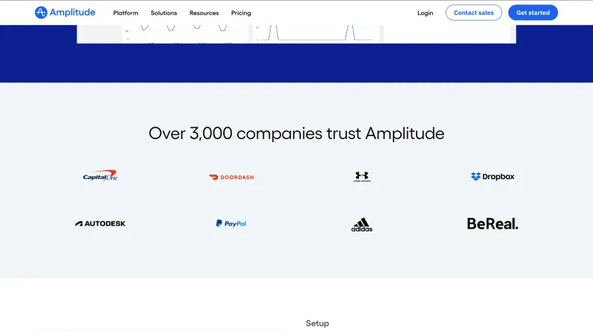Open the Solutions menu
593x333 pixels.
pos(164,13)
